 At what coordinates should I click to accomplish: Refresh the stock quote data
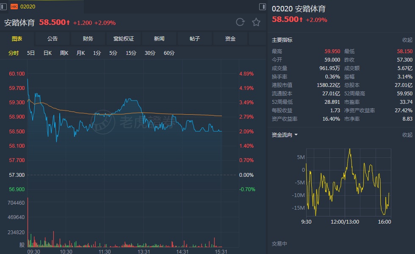240,22
